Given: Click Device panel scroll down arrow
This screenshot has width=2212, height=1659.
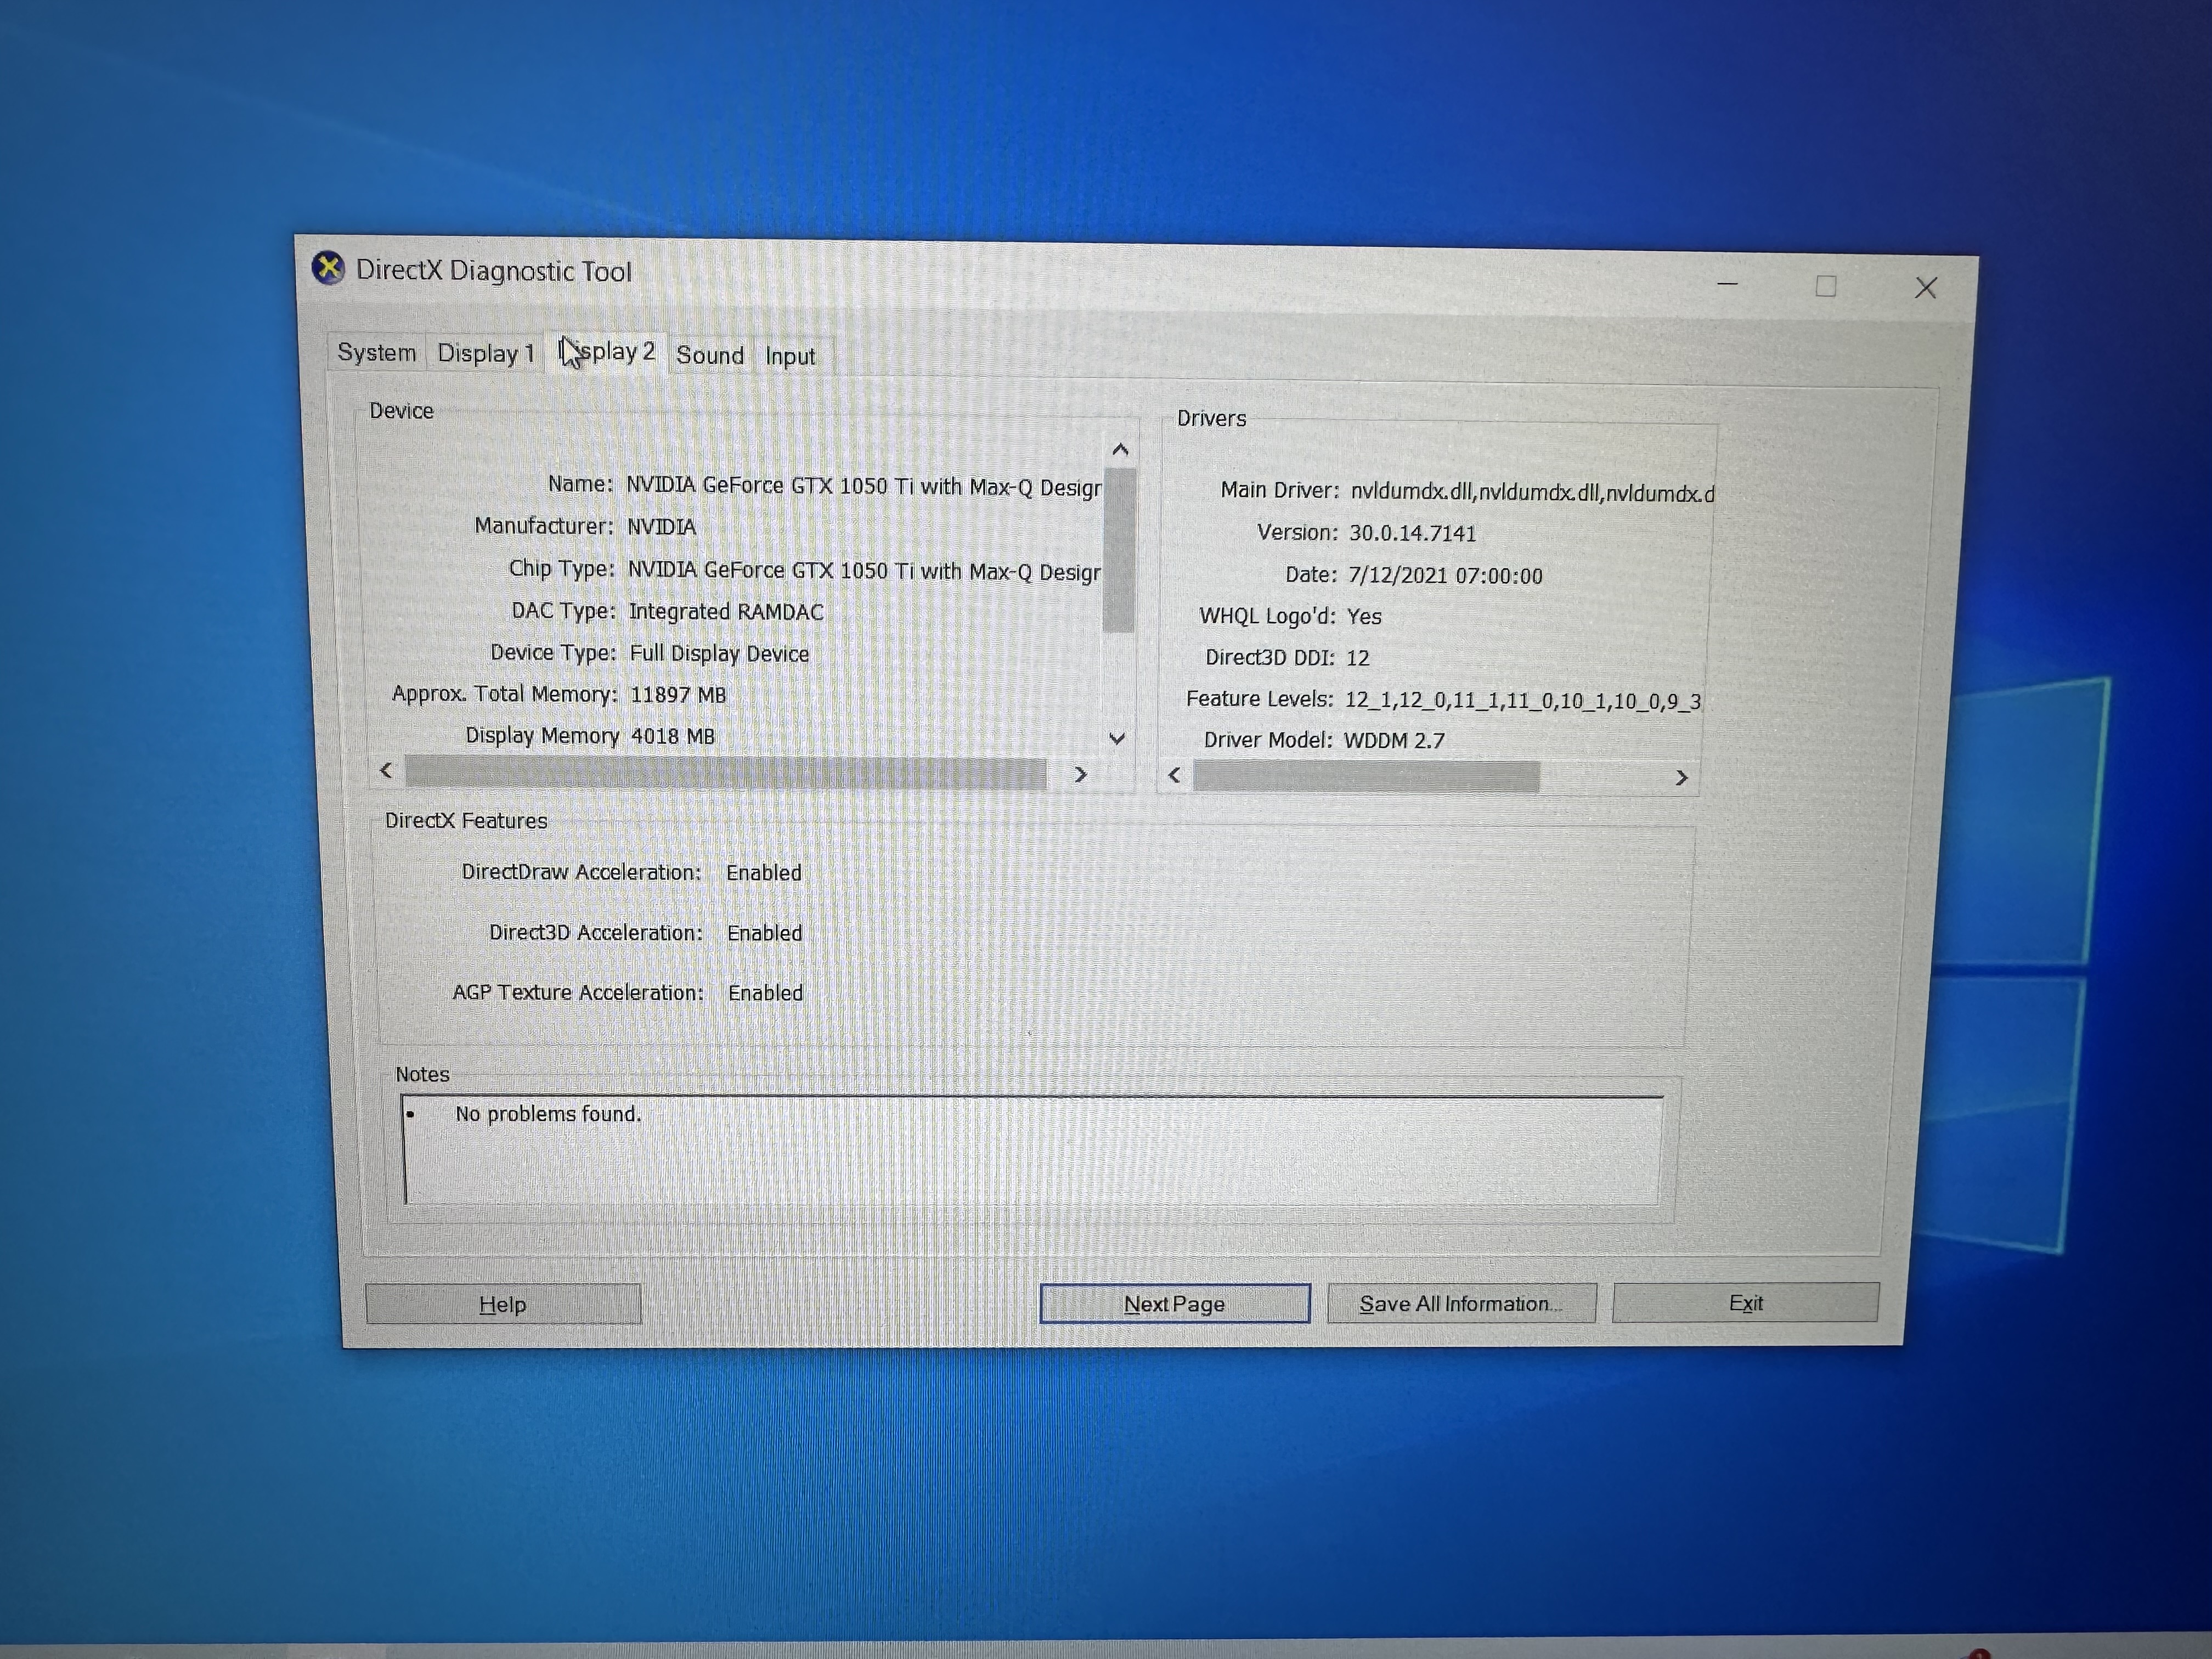Looking at the screenshot, I should 1118,739.
